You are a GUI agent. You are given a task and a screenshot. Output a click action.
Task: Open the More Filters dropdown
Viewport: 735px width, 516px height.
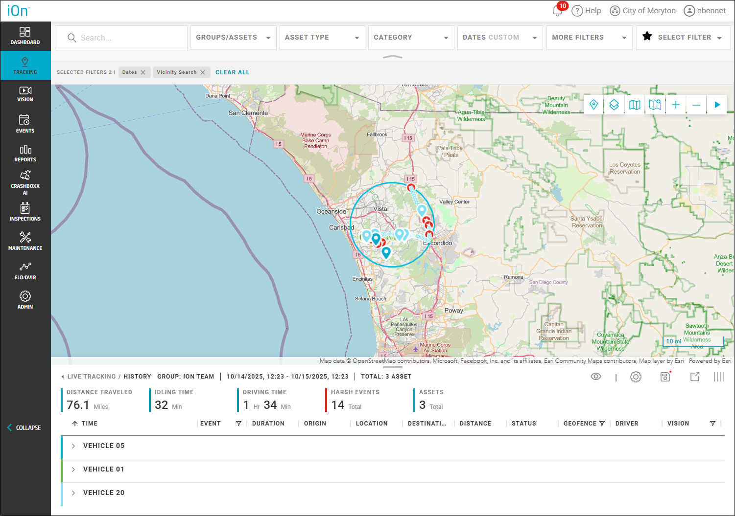pos(589,38)
